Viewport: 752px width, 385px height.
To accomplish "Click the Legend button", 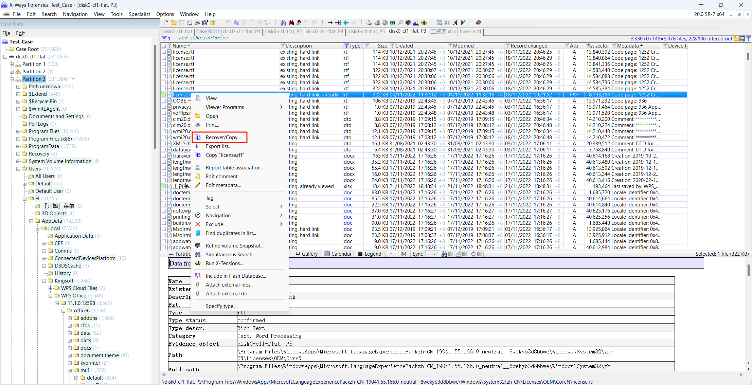I will 370,254.
